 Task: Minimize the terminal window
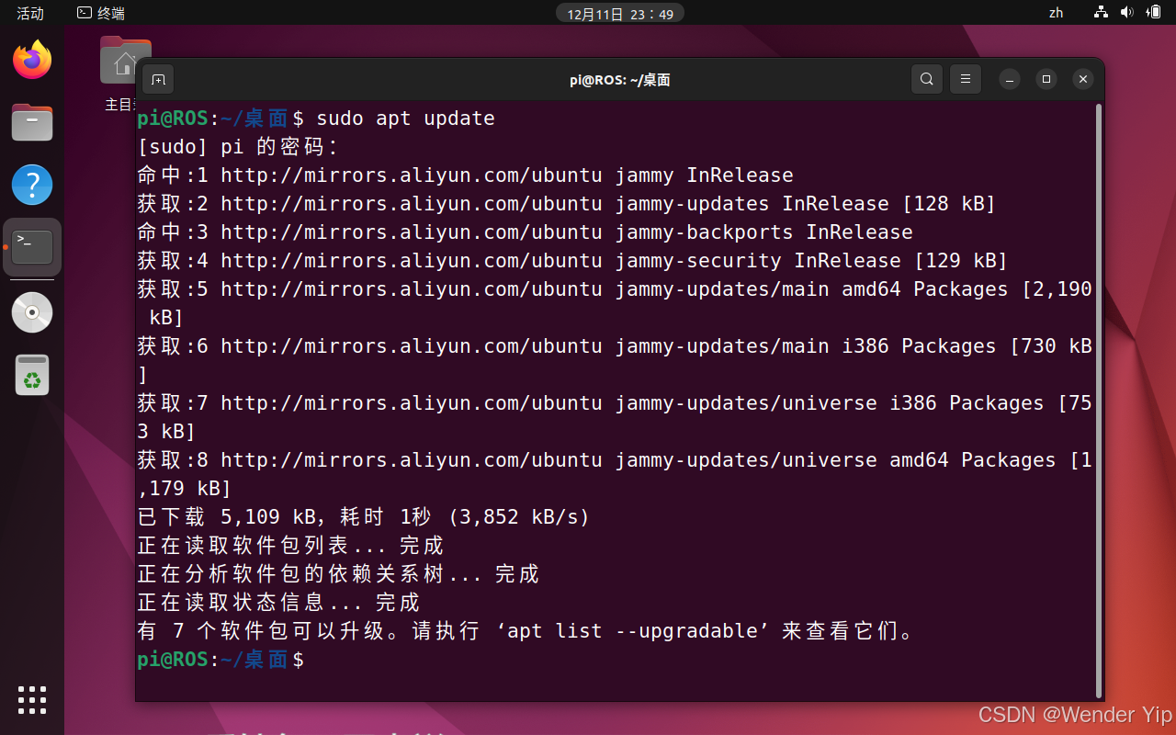click(x=1010, y=79)
